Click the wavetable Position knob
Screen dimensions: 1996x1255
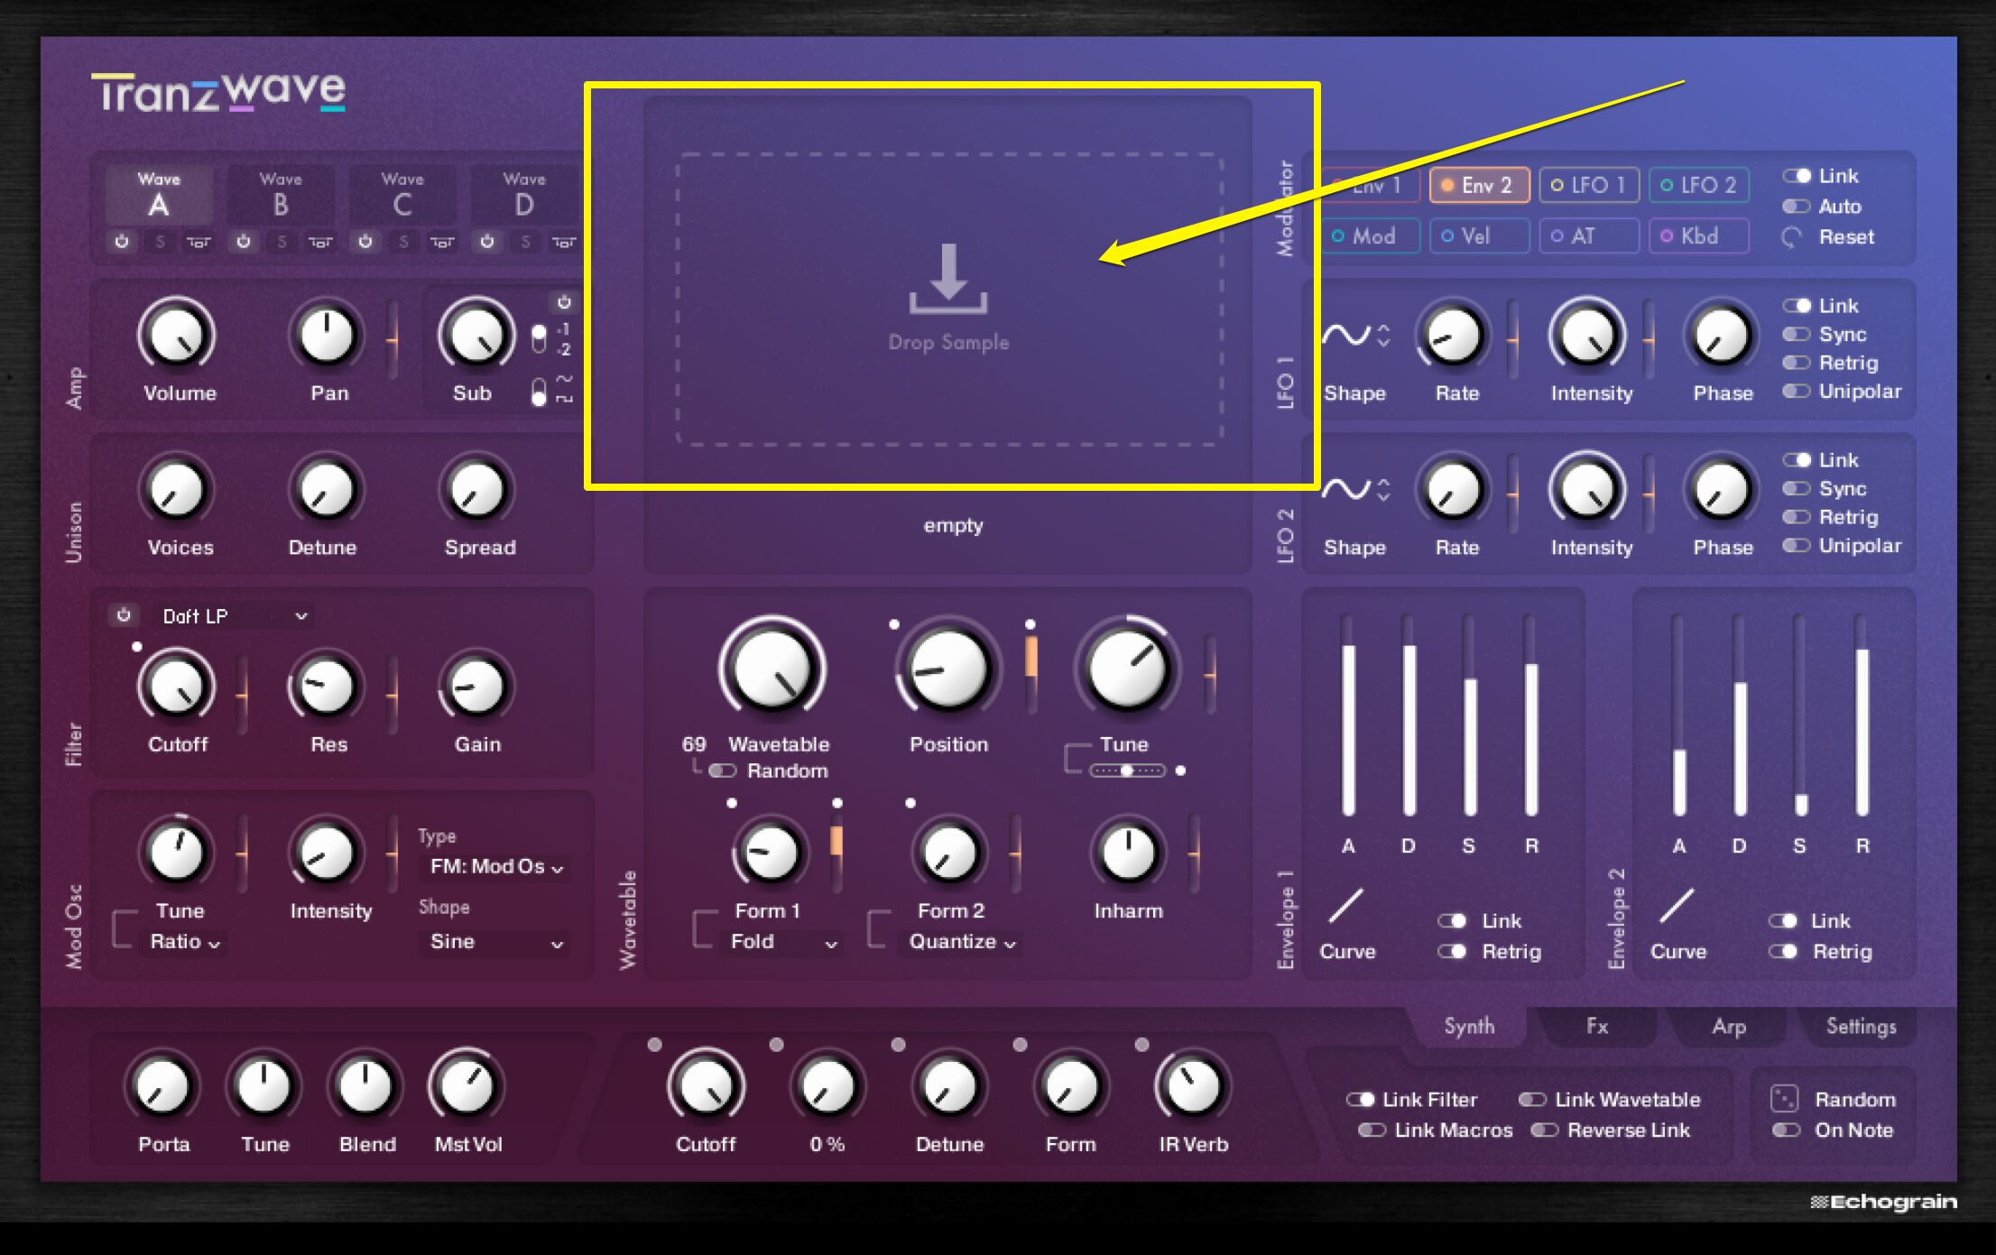click(x=947, y=669)
